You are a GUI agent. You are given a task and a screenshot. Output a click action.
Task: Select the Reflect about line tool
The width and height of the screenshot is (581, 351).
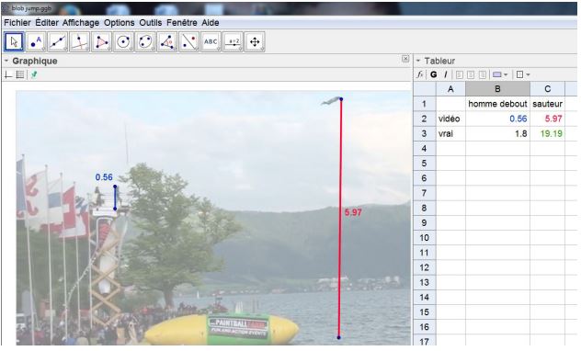189,42
